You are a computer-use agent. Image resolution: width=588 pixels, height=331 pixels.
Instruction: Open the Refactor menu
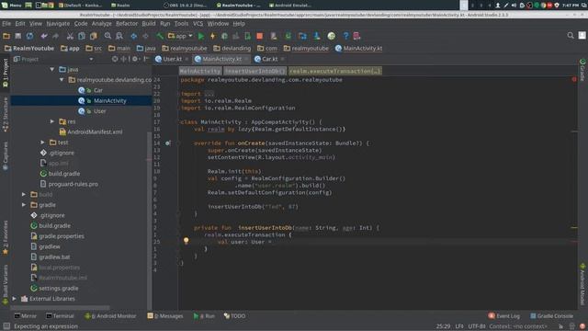pos(127,24)
